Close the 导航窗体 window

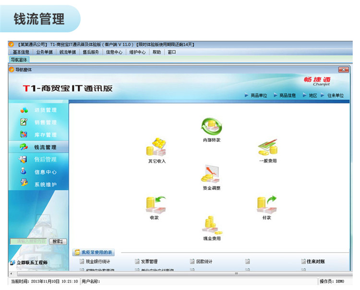[344, 70]
